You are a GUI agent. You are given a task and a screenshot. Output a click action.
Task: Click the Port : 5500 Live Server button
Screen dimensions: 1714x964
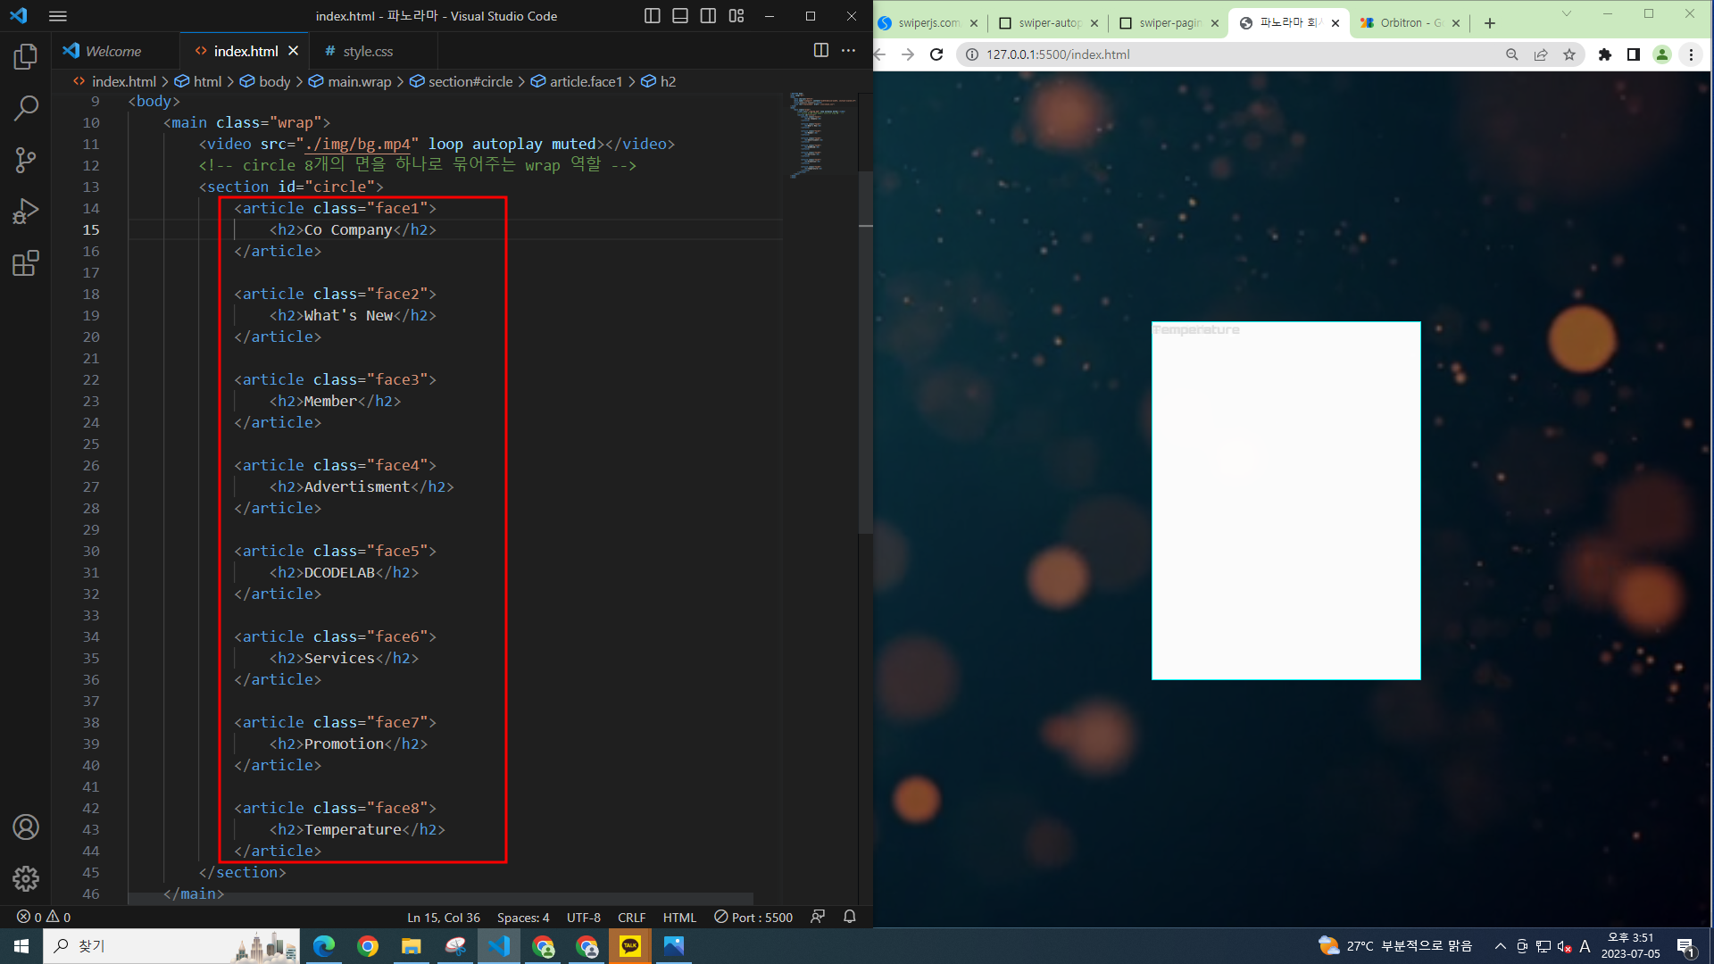point(753,917)
